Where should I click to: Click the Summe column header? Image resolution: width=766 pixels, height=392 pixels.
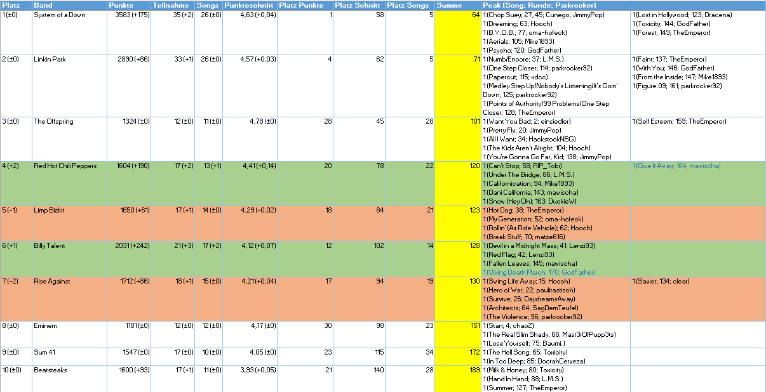pos(458,5)
